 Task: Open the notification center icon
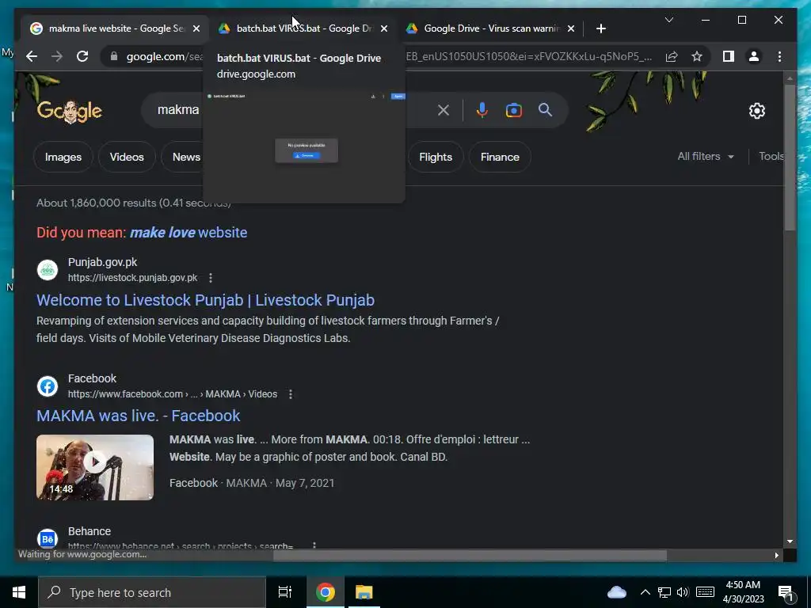point(786,594)
